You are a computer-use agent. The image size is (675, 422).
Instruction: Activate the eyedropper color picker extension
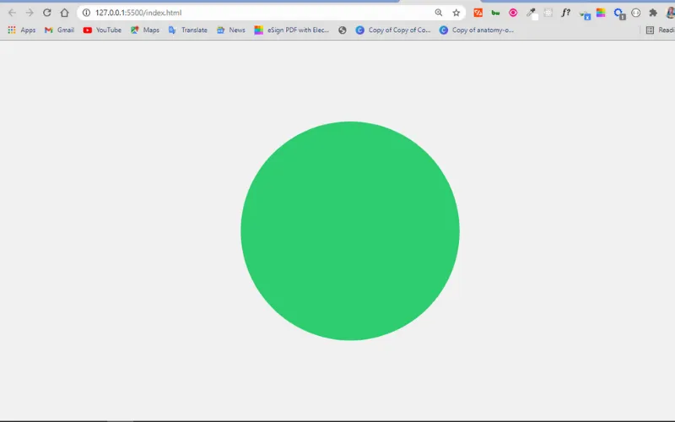click(532, 14)
